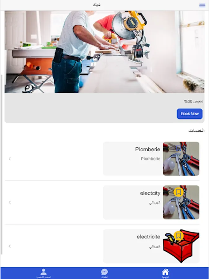Click the Plomberie tools thumbnail
209x279 pixels.
coord(181,158)
